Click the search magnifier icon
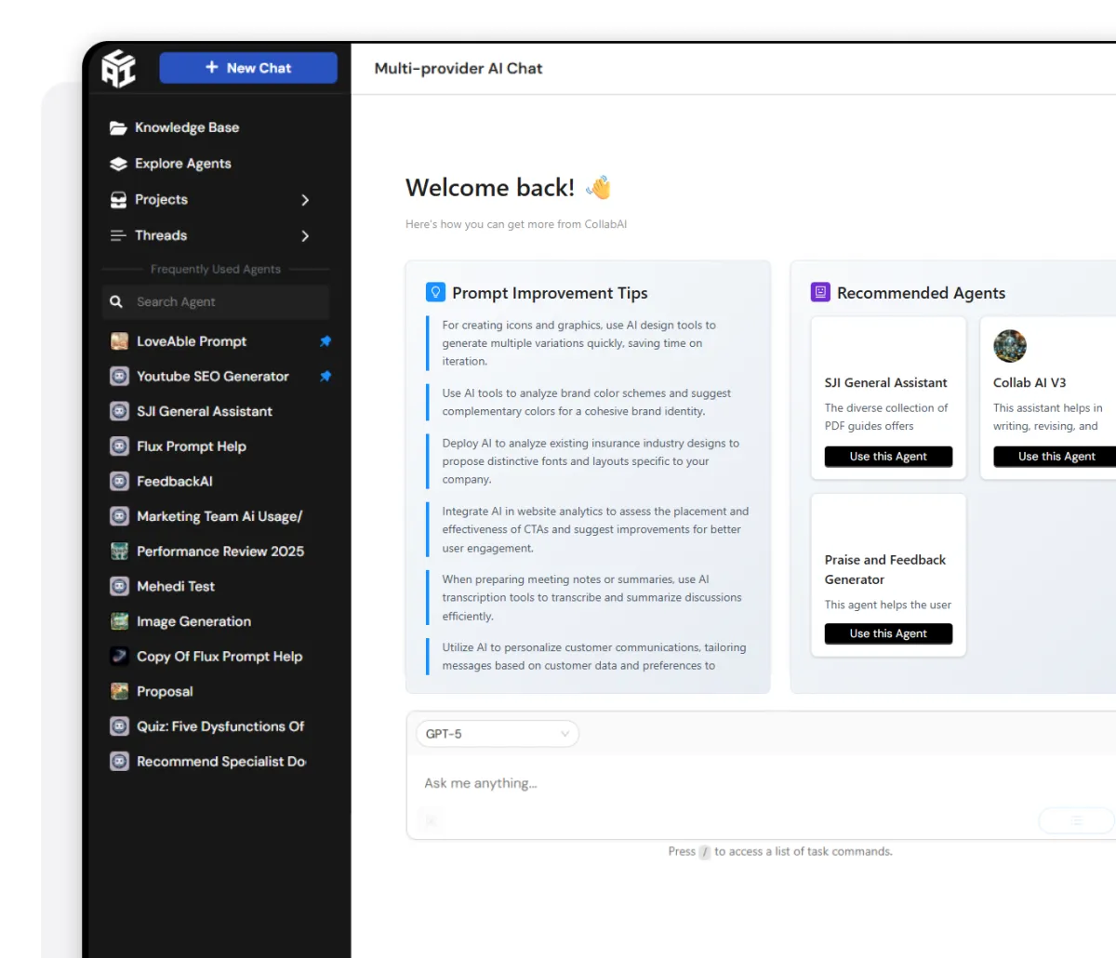Viewport: 1116px width, 958px height. (x=116, y=302)
